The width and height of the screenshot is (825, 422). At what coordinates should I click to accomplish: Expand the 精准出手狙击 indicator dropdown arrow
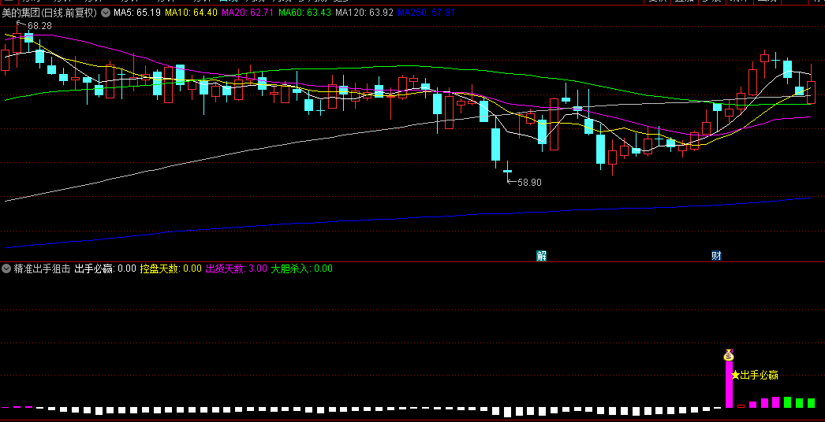click(x=6, y=268)
